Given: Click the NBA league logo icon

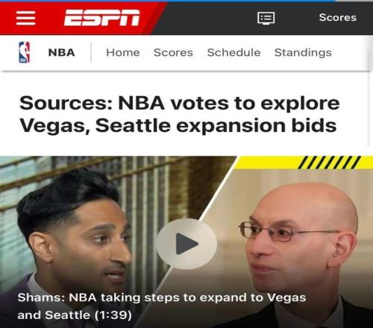Looking at the screenshot, I should point(25,52).
